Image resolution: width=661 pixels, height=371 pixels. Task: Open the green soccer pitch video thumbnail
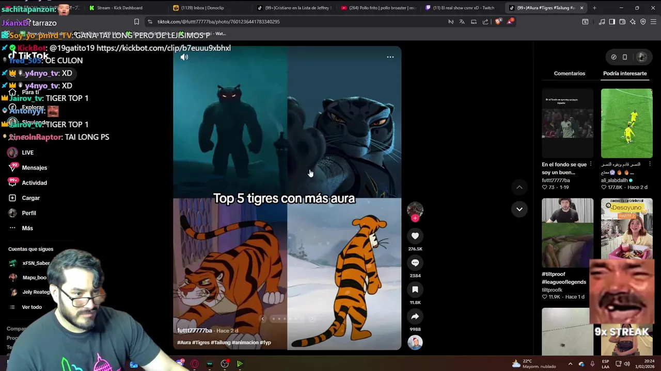tap(626, 123)
